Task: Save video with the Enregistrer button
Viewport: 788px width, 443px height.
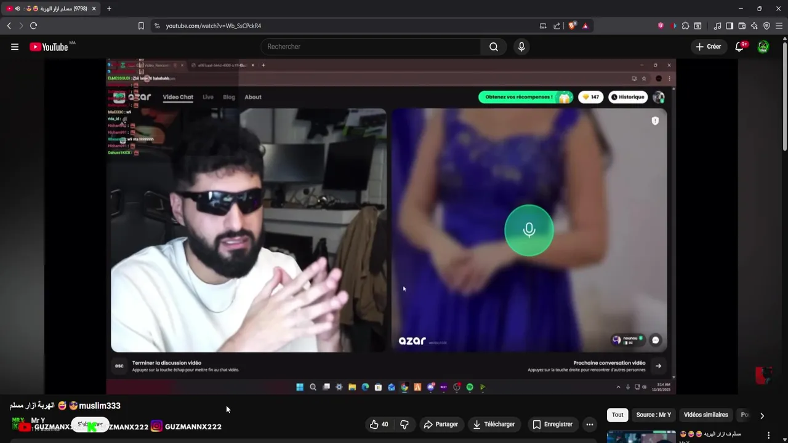Action: coord(553,425)
